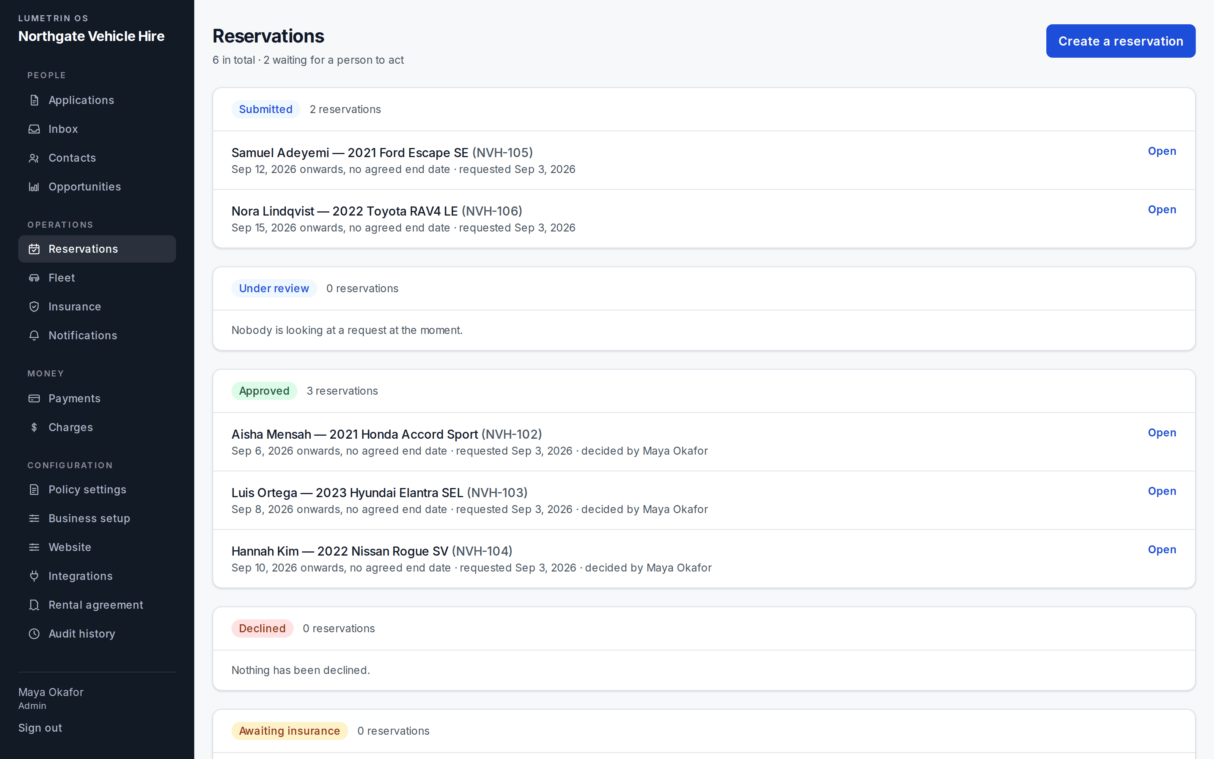This screenshot has width=1214, height=759.
Task: Click the Submitted status badge
Action: (266, 109)
